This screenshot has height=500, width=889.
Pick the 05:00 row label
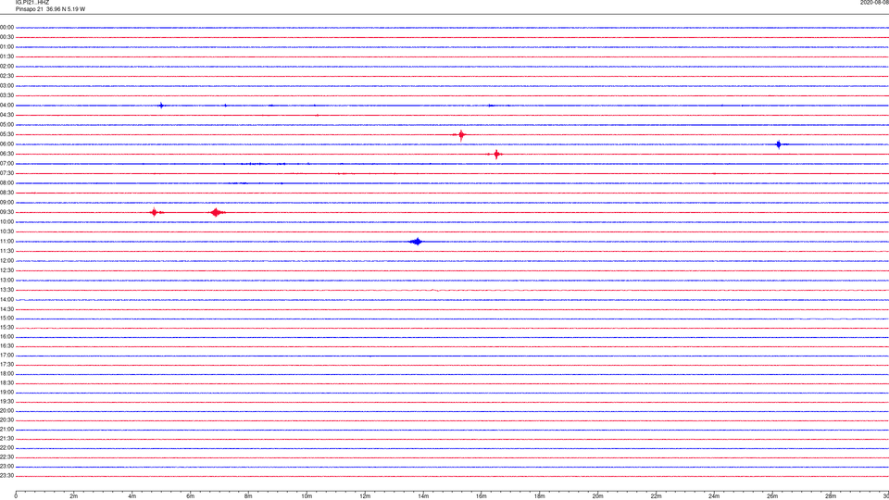pos(6,125)
